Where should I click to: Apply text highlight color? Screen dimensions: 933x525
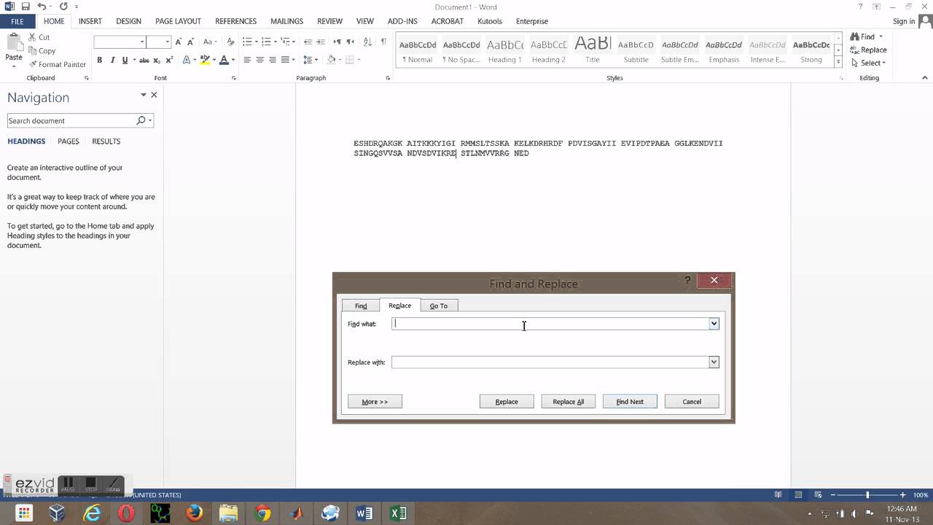click(x=205, y=60)
